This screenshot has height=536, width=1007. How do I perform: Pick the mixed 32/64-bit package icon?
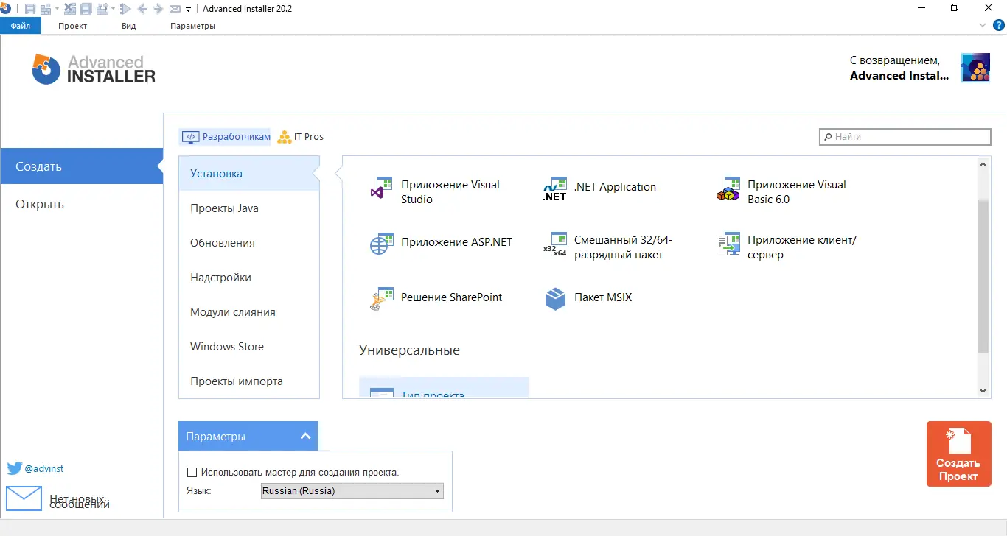[x=554, y=245]
